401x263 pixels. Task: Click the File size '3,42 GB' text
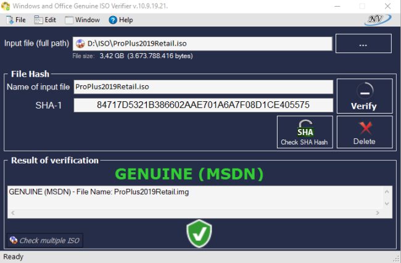coord(112,56)
